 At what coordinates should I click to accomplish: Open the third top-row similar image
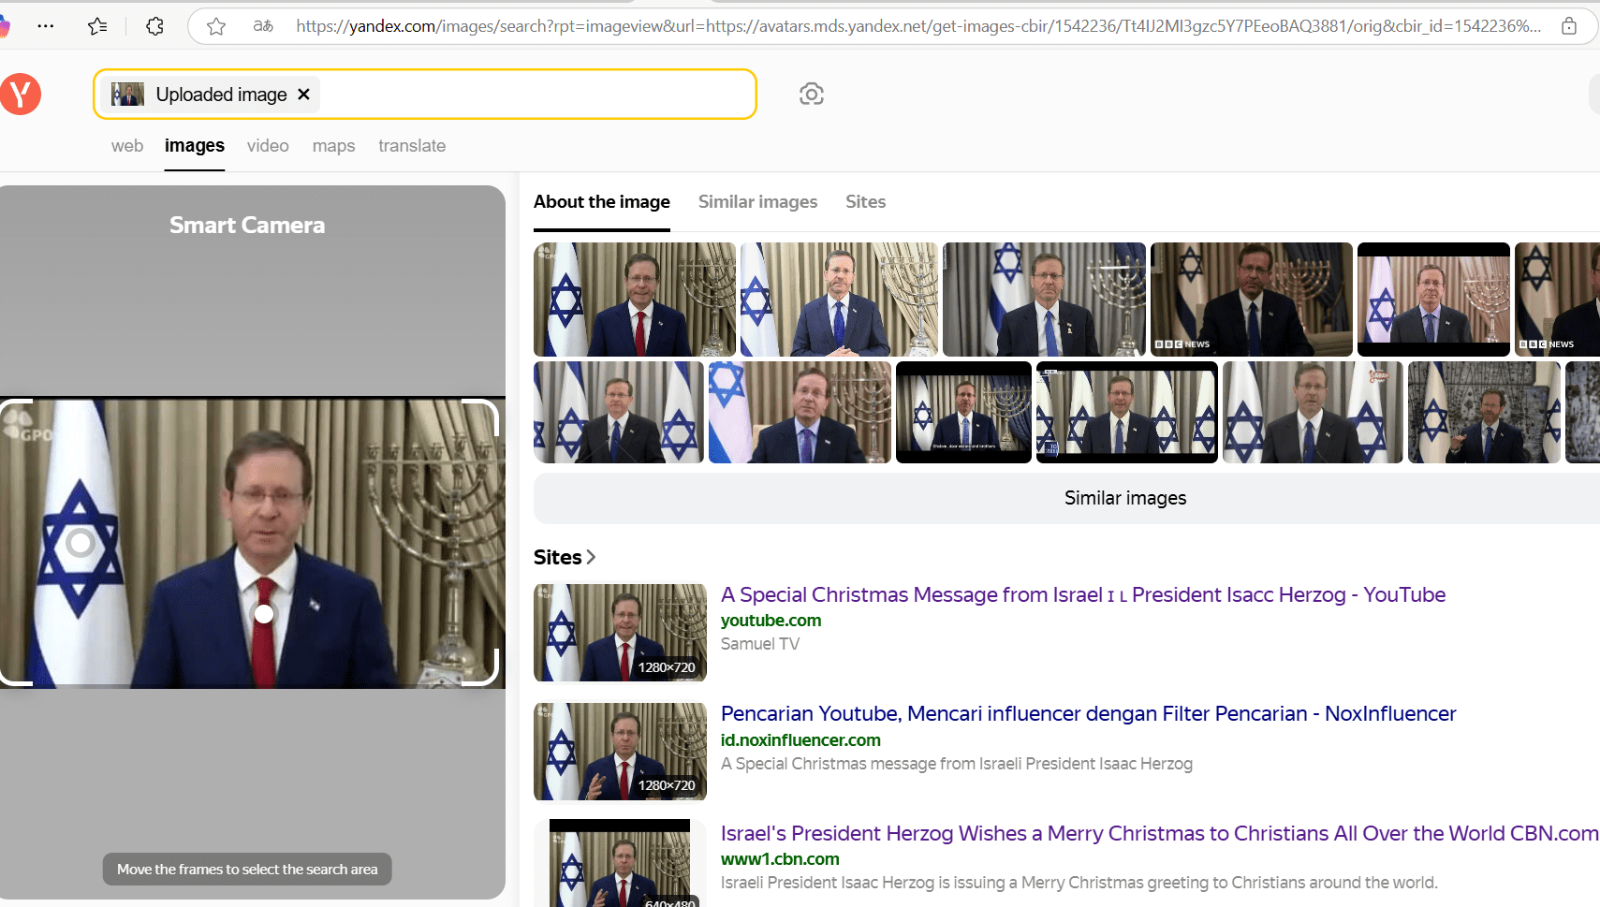[x=1044, y=300]
